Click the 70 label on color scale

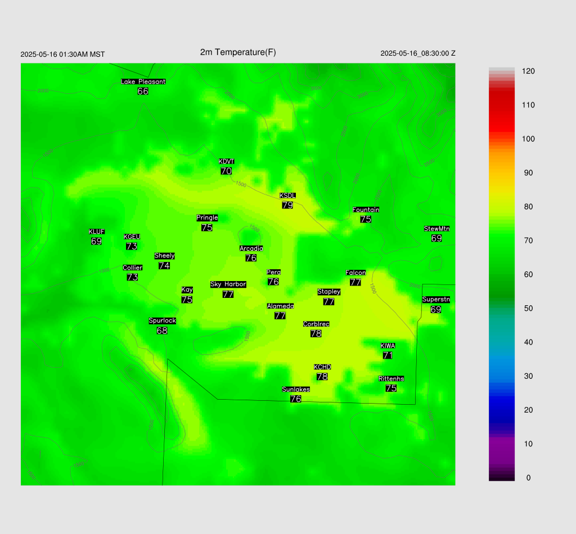[x=528, y=241]
